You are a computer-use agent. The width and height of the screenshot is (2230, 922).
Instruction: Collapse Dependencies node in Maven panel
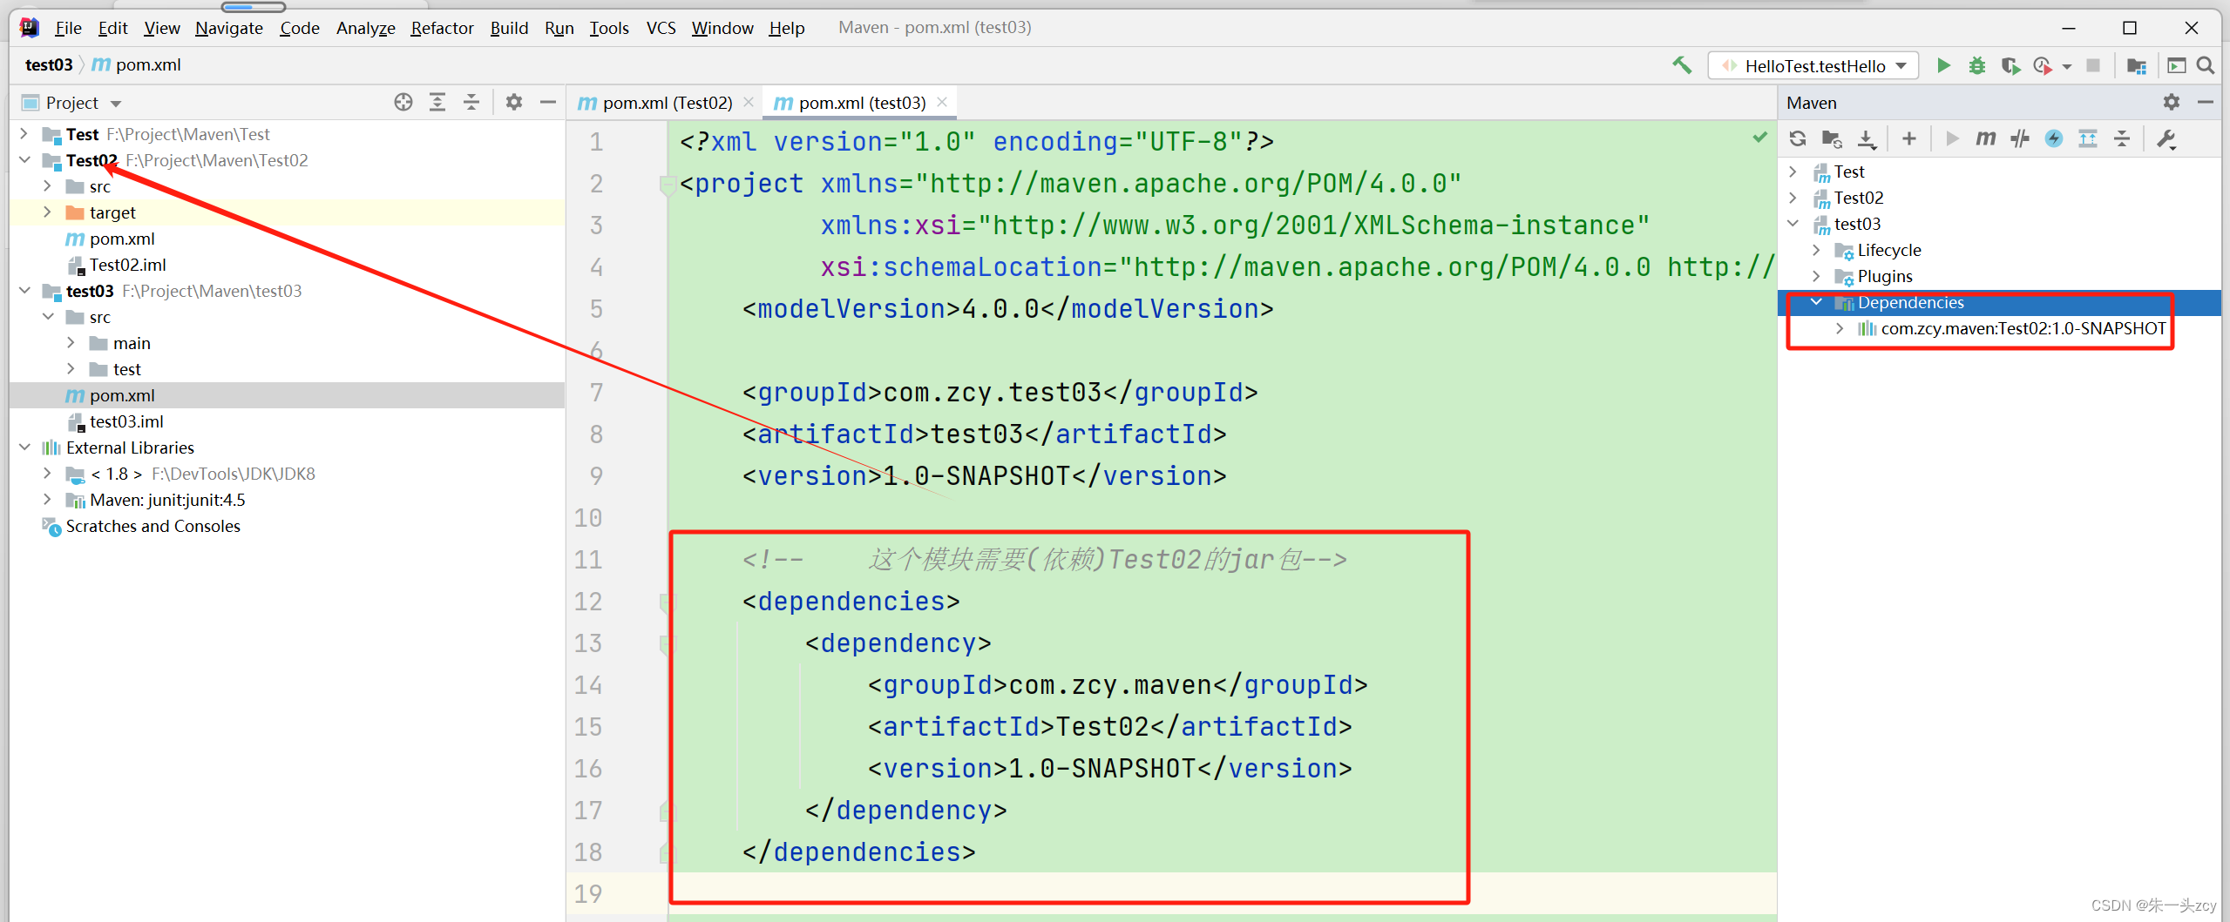[x=1816, y=302]
